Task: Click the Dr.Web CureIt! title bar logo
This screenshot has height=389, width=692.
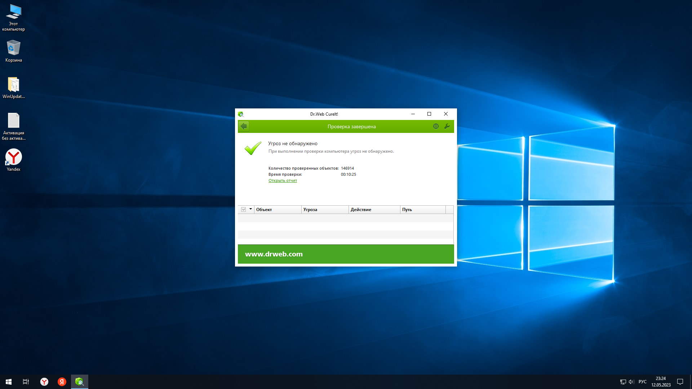Action: coord(241,114)
